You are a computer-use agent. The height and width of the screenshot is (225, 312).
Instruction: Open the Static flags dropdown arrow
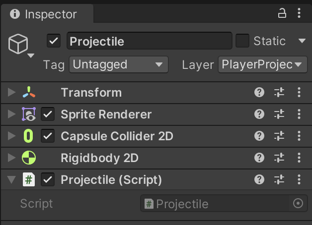pyautogui.click(x=302, y=41)
